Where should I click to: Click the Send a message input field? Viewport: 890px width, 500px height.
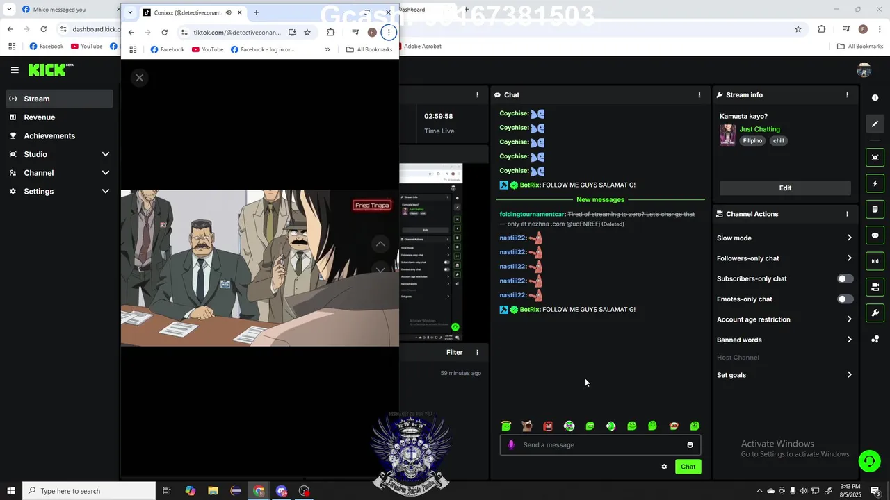[x=600, y=445]
